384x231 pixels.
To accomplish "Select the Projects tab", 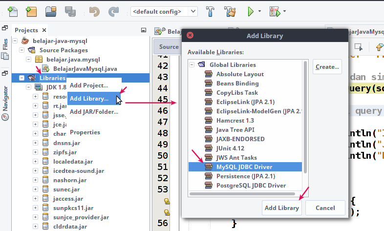I will [26, 30].
